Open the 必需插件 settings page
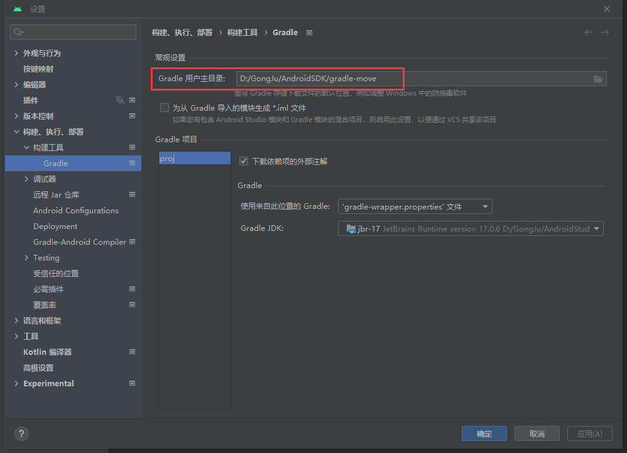The height and width of the screenshot is (453, 627). pyautogui.click(x=48, y=289)
